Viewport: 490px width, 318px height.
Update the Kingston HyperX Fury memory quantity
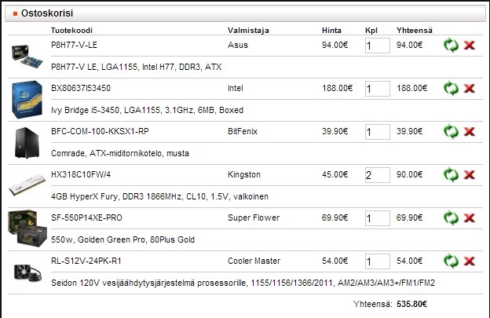tap(451, 174)
